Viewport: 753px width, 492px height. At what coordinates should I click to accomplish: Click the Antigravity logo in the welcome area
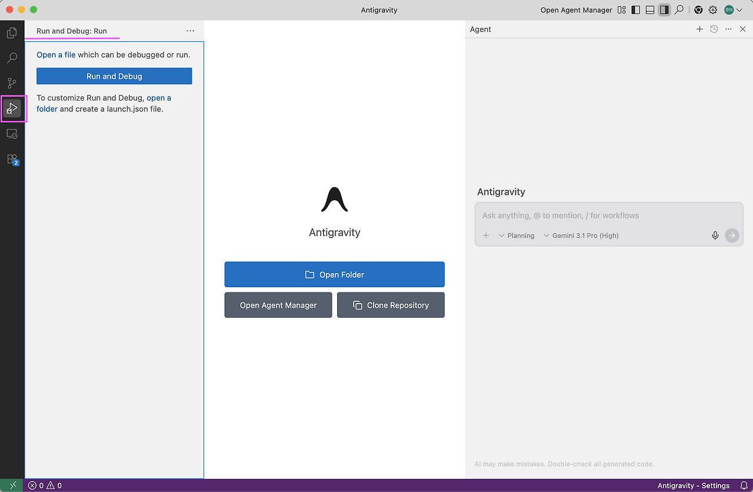click(335, 199)
